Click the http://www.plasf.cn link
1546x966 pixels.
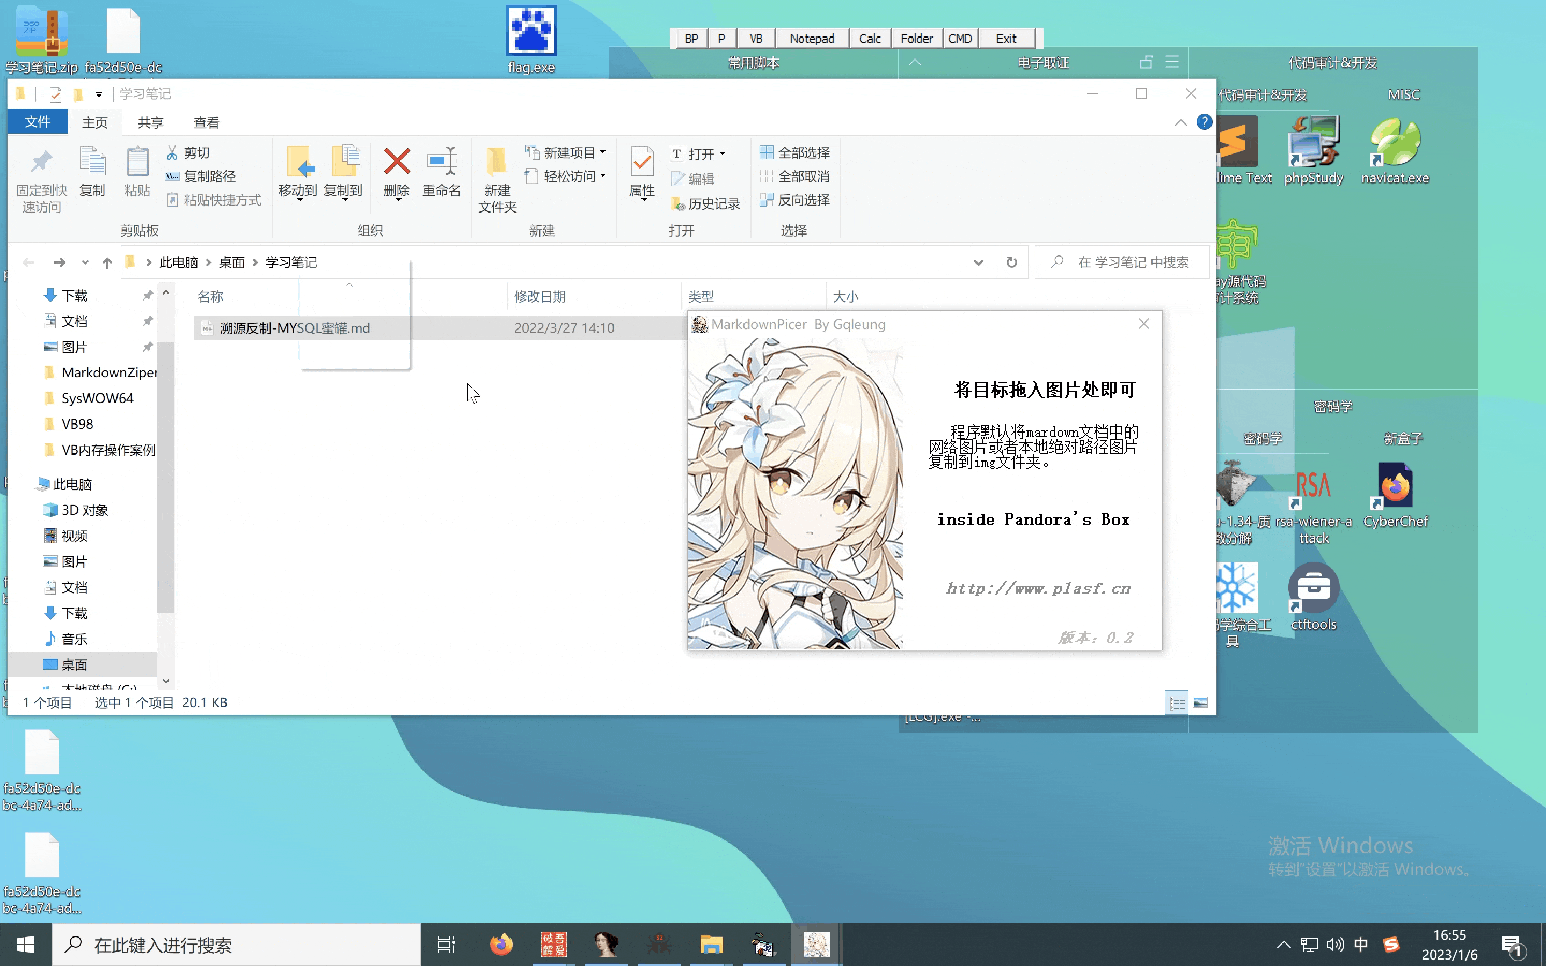1038,588
